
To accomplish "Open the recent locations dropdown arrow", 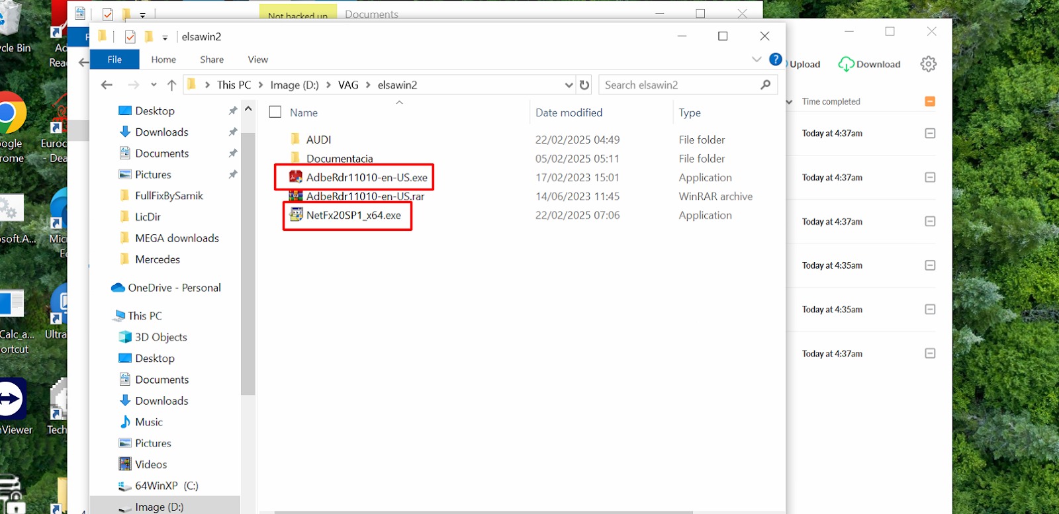I will [x=154, y=85].
